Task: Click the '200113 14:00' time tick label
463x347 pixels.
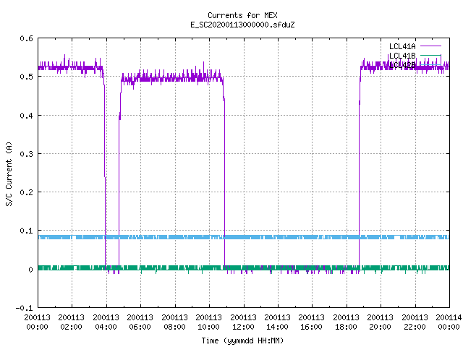Action: click(x=277, y=322)
